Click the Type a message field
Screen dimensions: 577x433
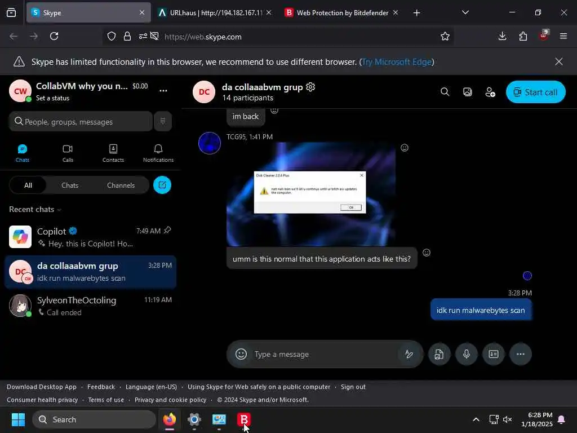point(325,354)
